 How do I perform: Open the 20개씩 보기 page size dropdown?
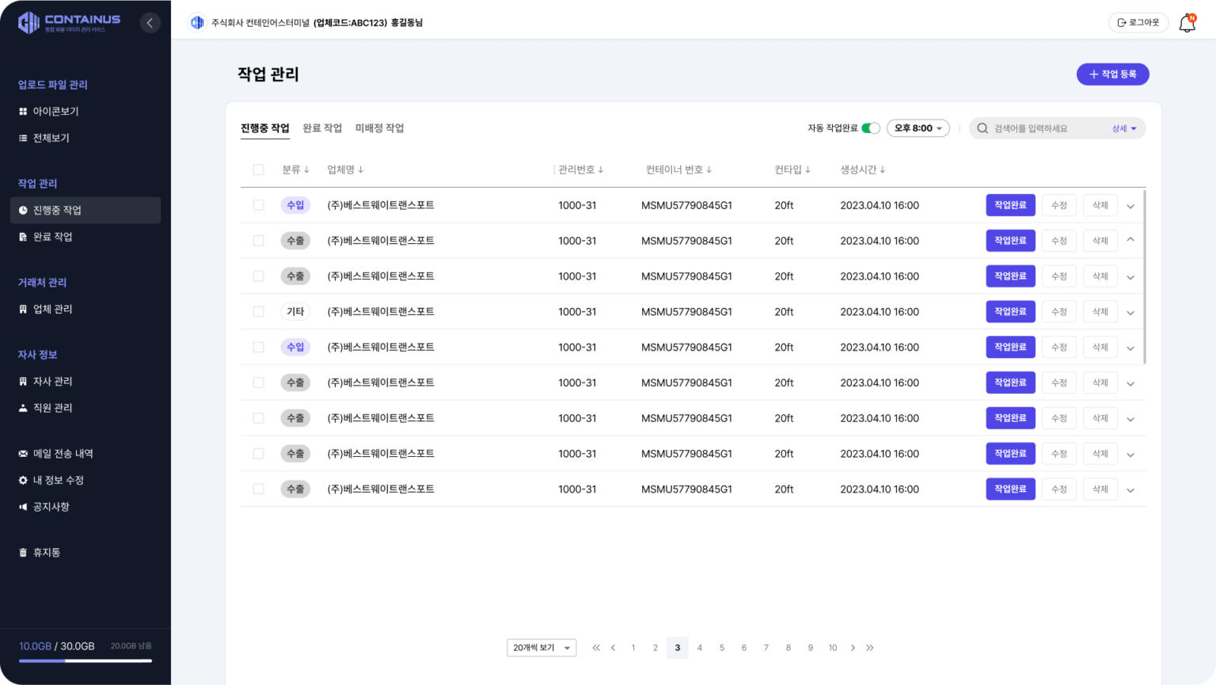pyautogui.click(x=541, y=648)
